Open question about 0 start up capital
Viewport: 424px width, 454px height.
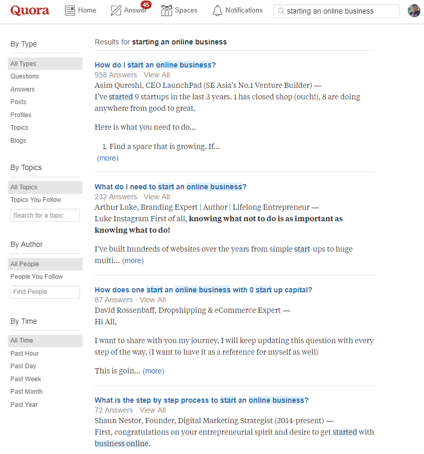pos(203,290)
